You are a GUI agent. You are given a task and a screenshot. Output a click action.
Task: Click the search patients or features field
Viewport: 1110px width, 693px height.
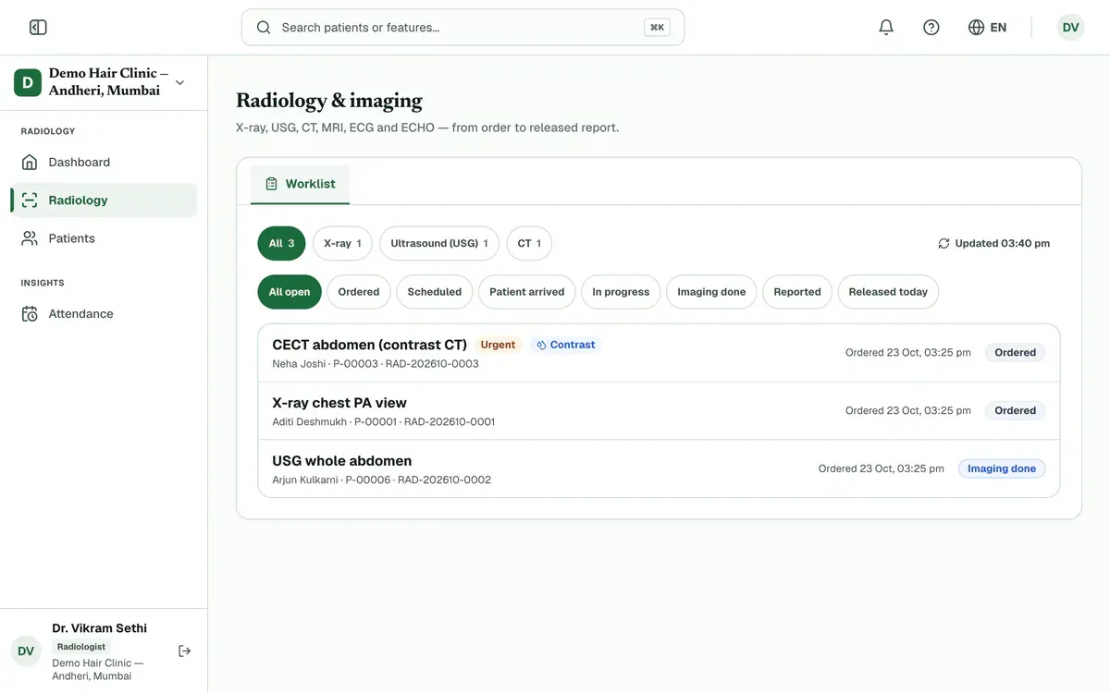point(462,28)
